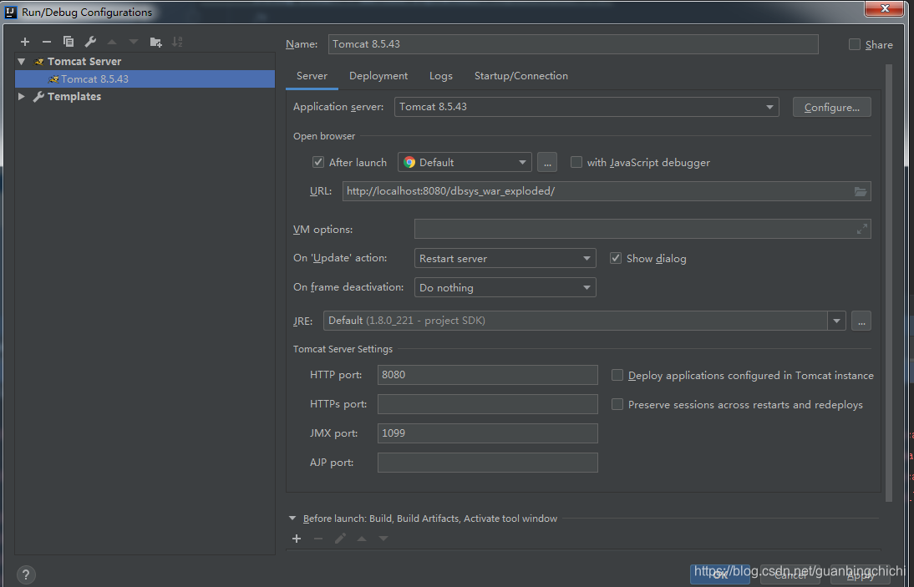Toggle the Show dialog checkbox

tap(616, 258)
